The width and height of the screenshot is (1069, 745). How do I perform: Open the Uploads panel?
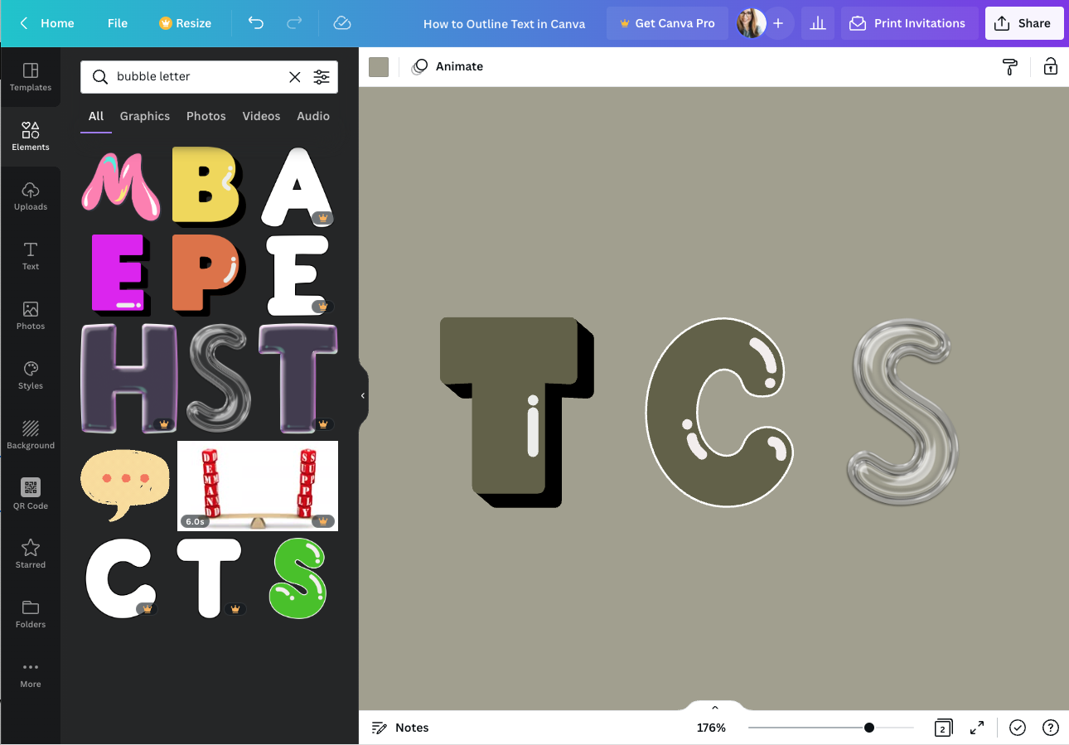click(x=31, y=195)
